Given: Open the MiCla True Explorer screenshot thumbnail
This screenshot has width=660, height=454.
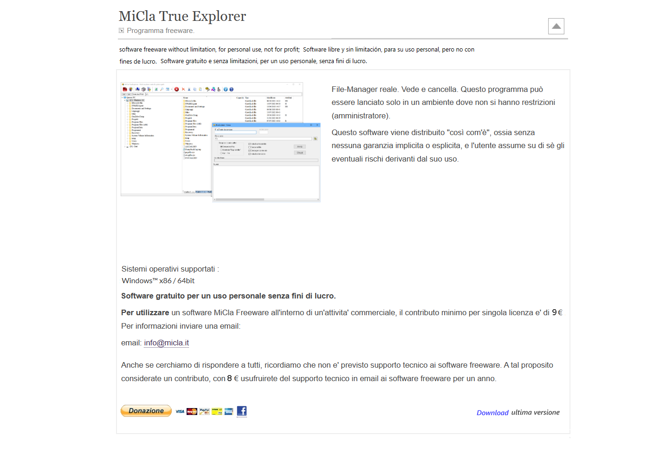Looking at the screenshot, I should [220, 142].
